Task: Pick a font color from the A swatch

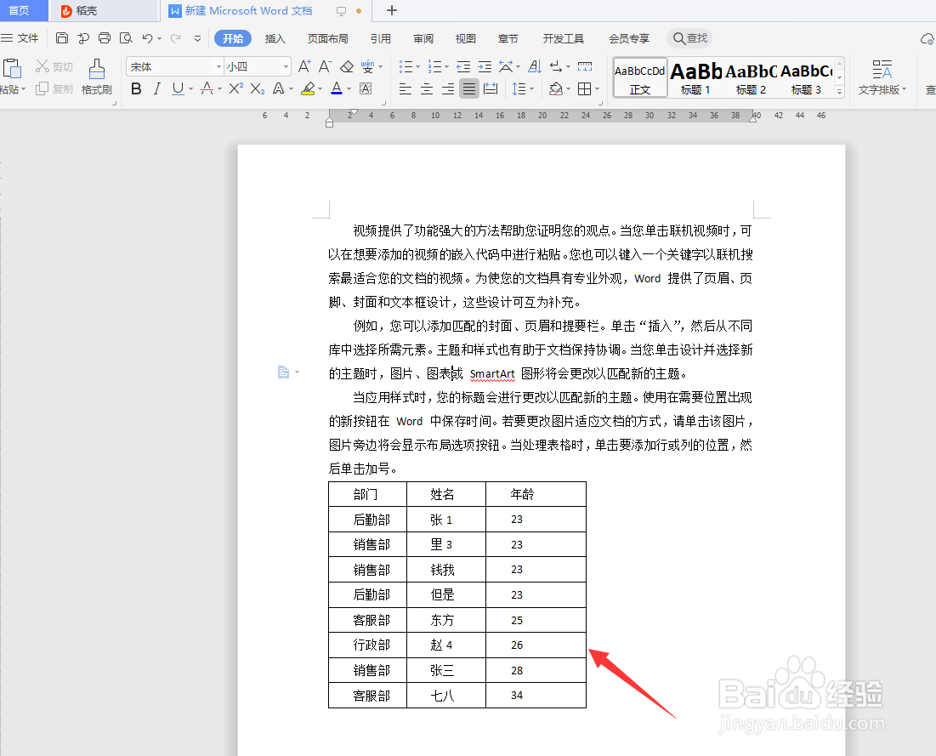Action: (338, 88)
